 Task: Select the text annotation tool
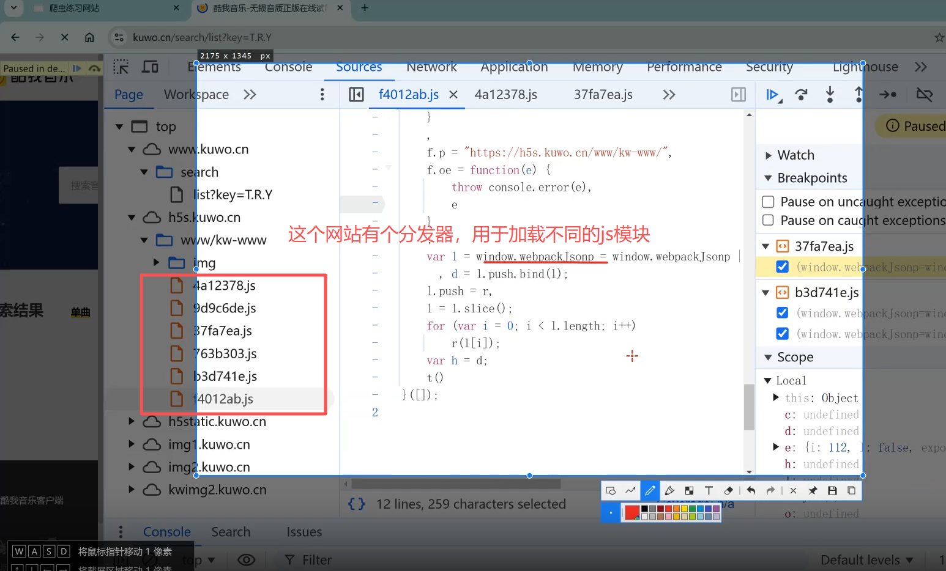pyautogui.click(x=709, y=490)
